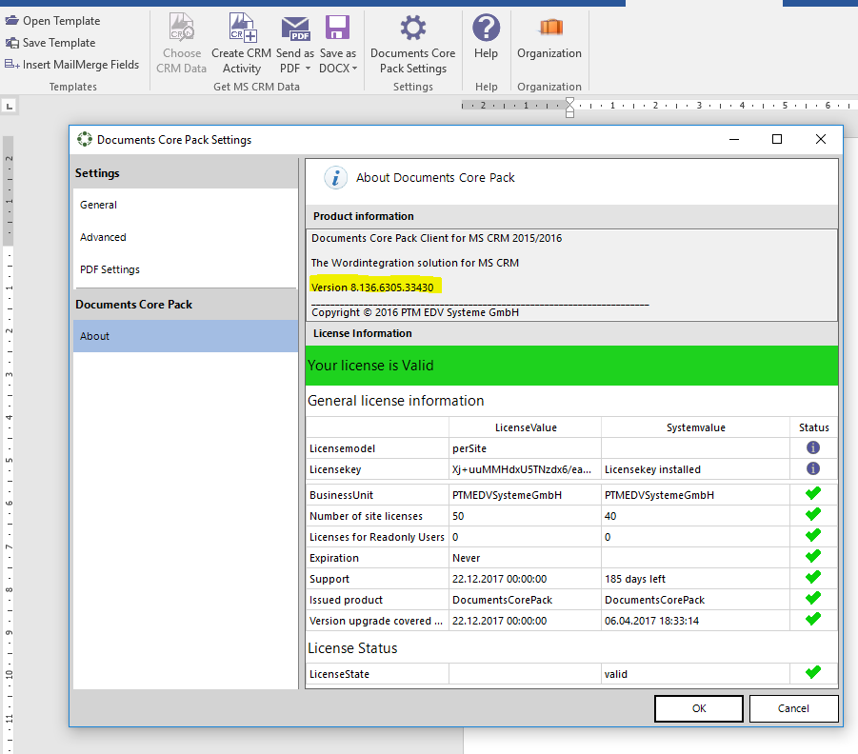The image size is (858, 754).
Task: Click the Send as PDF envelope icon
Action: click(x=295, y=29)
